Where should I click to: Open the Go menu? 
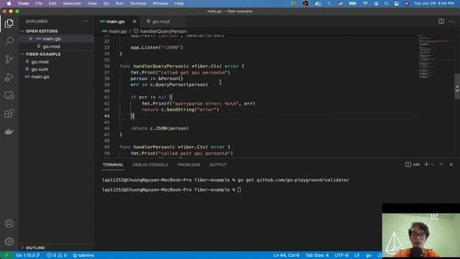[x=106, y=4]
